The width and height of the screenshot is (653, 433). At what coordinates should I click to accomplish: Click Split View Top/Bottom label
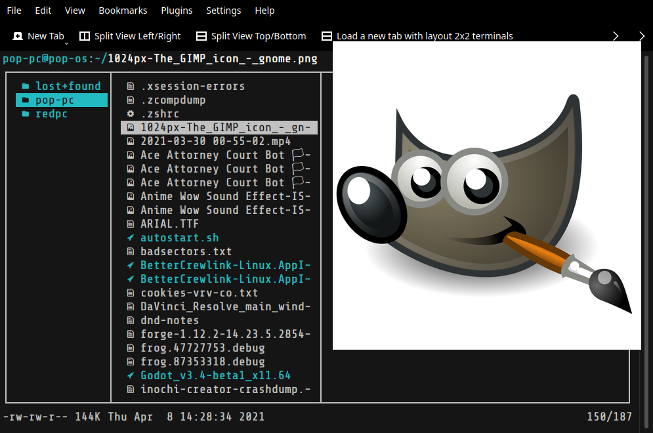tap(259, 36)
